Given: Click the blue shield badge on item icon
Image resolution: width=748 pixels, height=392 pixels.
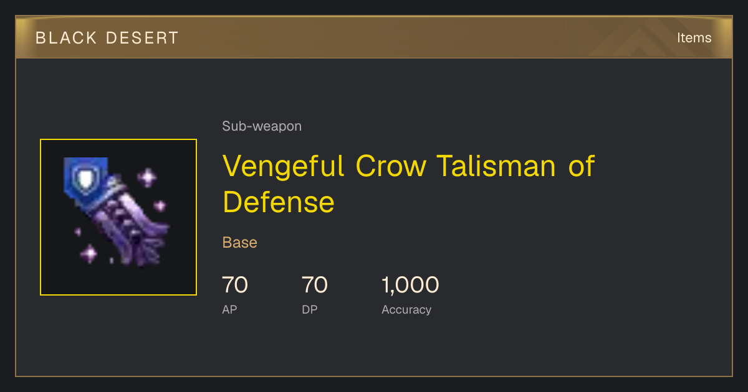Looking at the screenshot, I should coord(85,177).
